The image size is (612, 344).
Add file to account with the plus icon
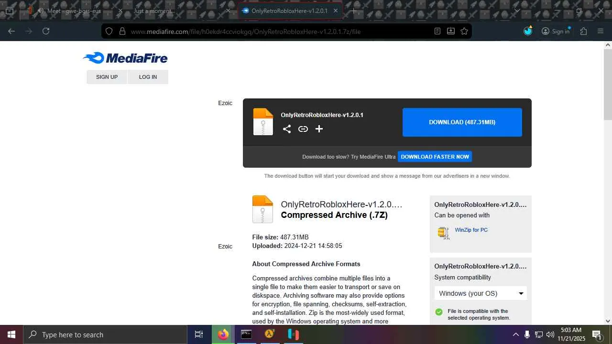[x=319, y=129]
